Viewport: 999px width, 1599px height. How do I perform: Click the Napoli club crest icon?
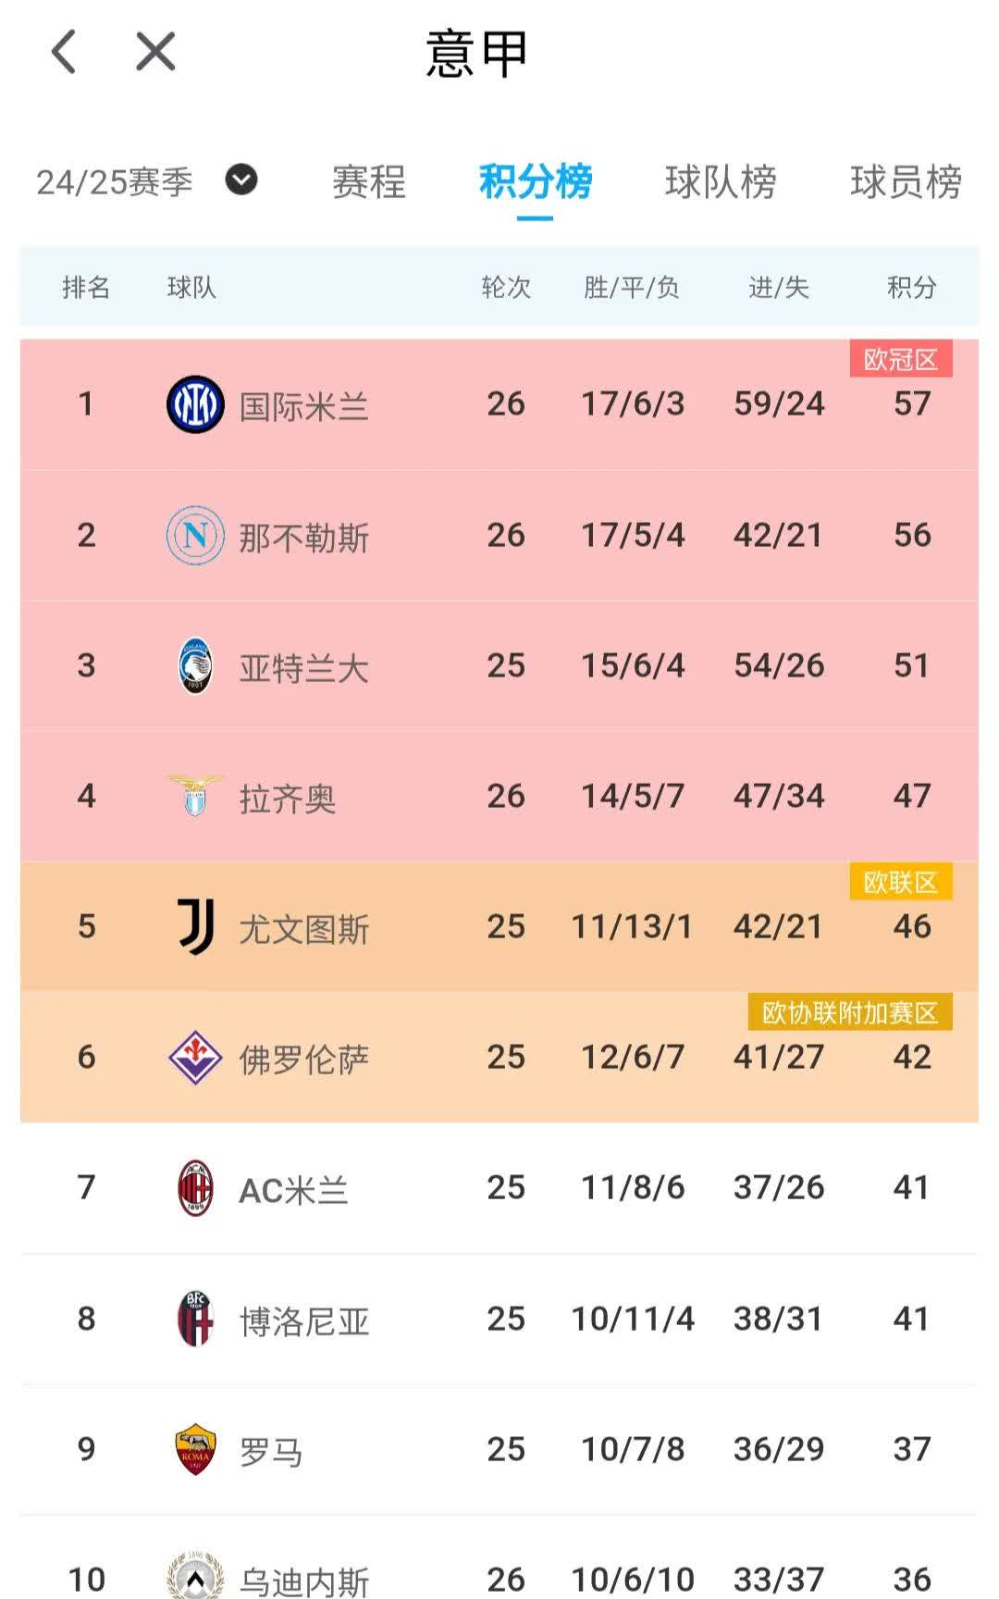coord(194,535)
